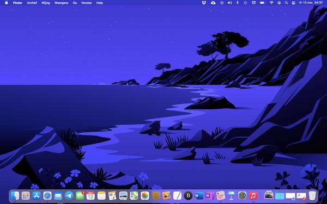Open Microsoft OneNote in the Dock

[210, 196]
